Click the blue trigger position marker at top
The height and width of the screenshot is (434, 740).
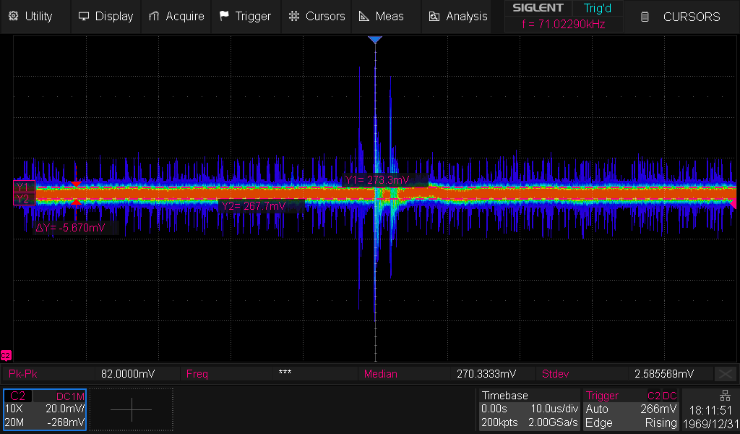click(x=374, y=40)
